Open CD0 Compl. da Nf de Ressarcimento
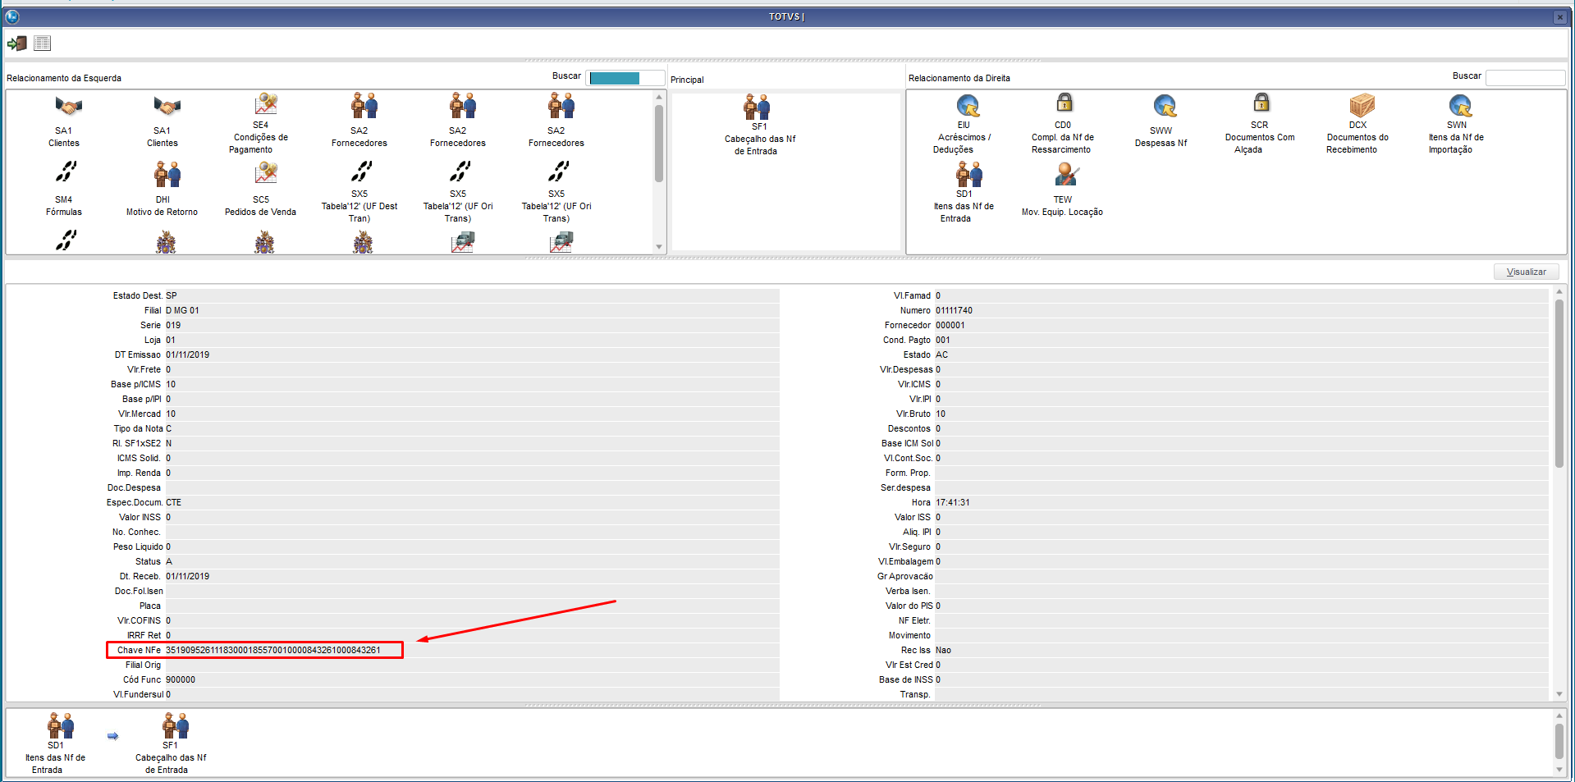 (x=1064, y=103)
